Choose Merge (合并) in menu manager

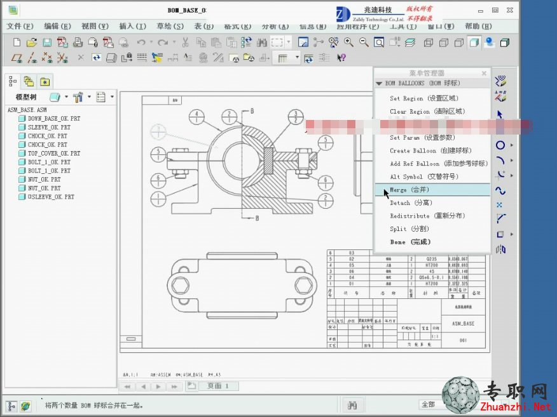point(432,190)
